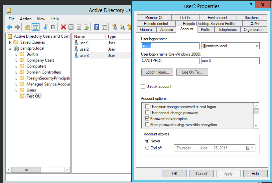Click the ADUC window title icon
Viewport: 272px width, 183px height.
[9, 10]
